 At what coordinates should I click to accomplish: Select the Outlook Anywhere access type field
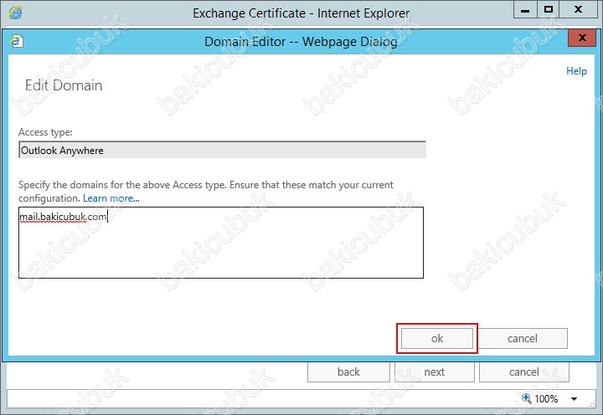[222, 150]
